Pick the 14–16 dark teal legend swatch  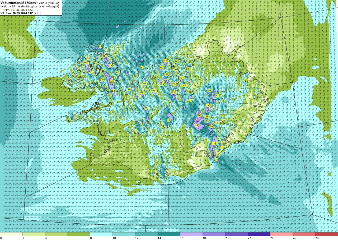pyautogui.click(x=169, y=234)
